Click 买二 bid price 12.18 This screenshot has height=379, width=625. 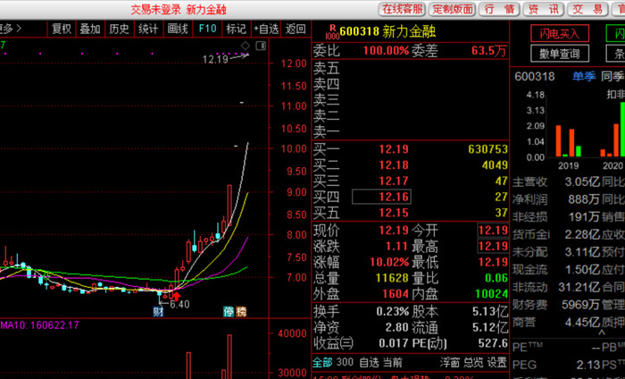click(x=394, y=165)
